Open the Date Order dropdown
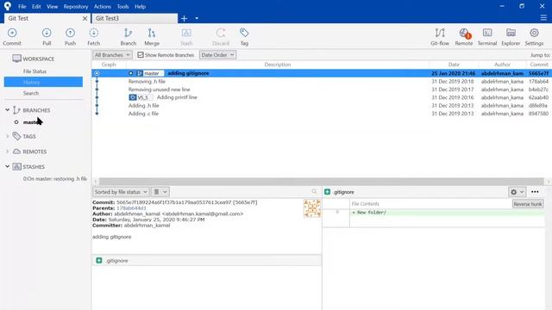Screen dimensions: 552x310 tap(217, 55)
